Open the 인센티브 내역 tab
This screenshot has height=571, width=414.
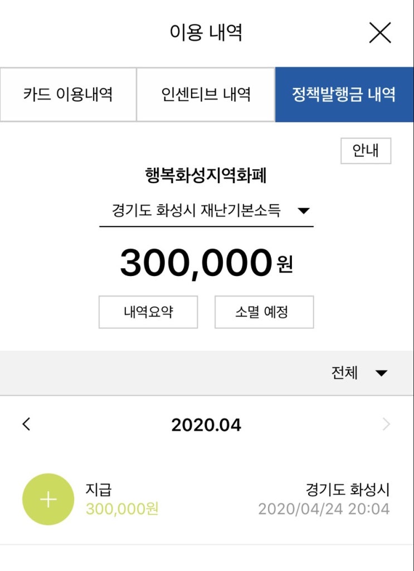point(206,95)
